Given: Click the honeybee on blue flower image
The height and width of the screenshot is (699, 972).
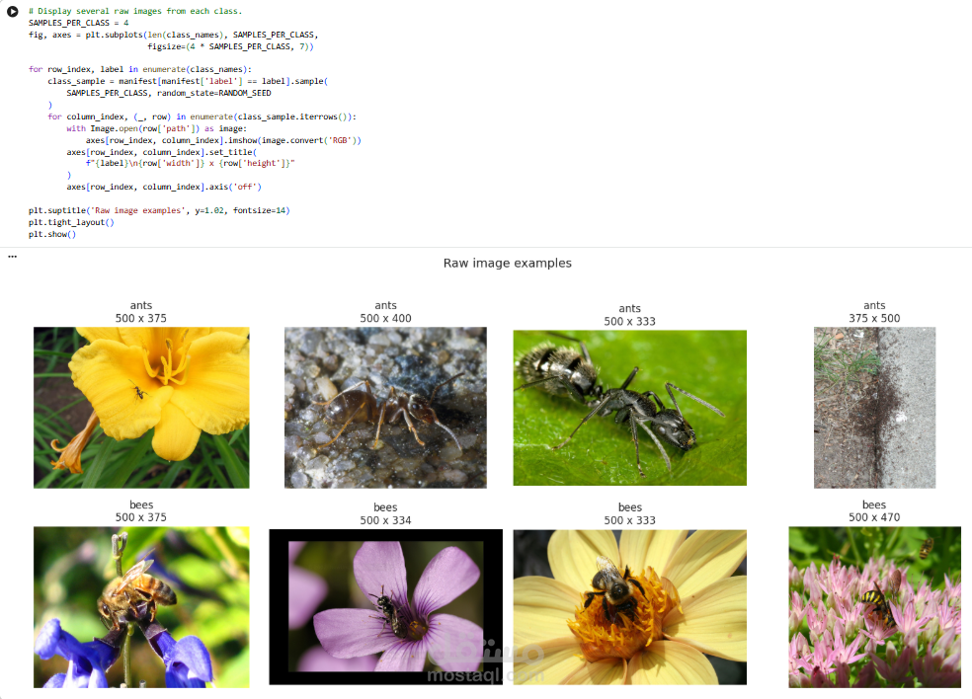Looking at the screenshot, I should coord(141,607).
